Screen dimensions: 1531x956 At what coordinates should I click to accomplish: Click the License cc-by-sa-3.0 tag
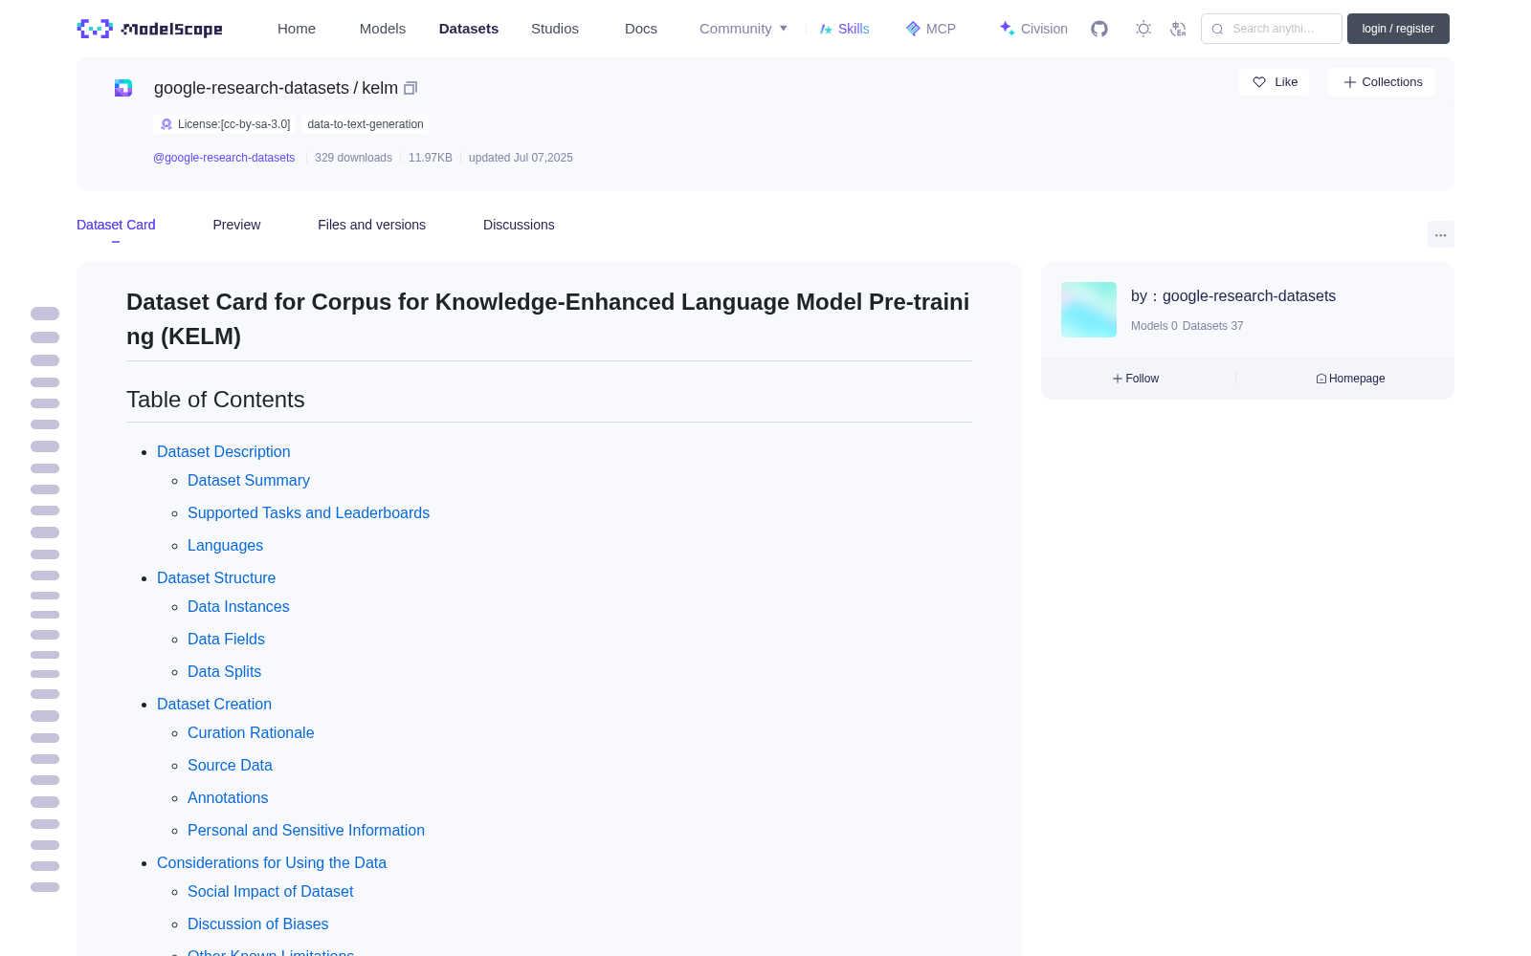226,124
